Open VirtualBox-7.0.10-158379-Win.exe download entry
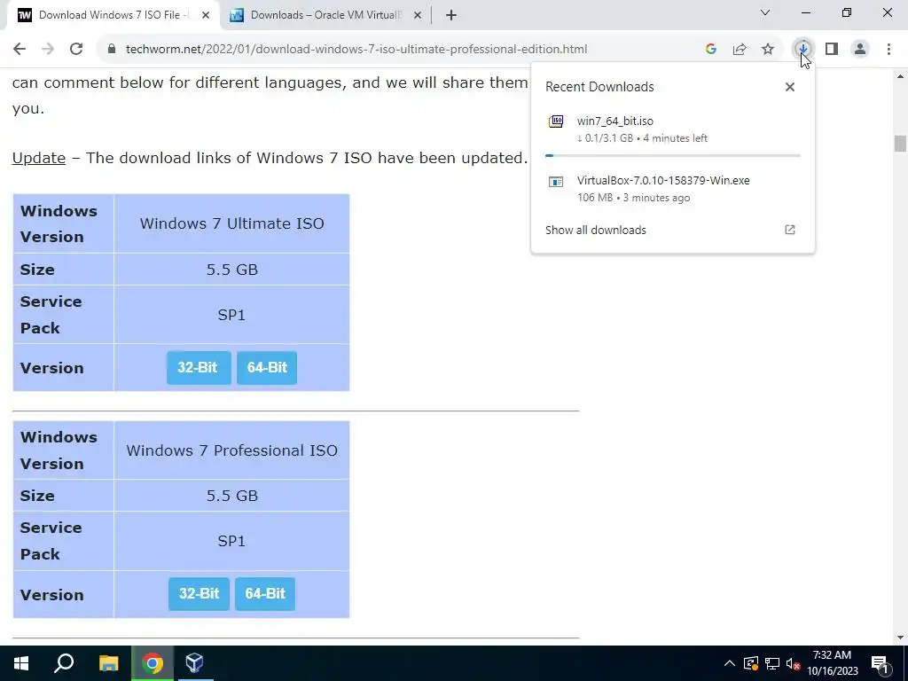908x681 pixels. coord(672,189)
